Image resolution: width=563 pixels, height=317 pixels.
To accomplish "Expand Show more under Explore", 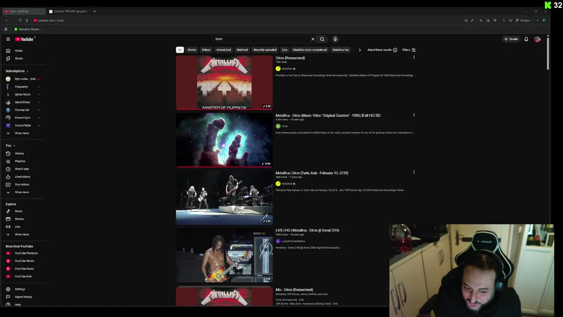I will [22, 235].
